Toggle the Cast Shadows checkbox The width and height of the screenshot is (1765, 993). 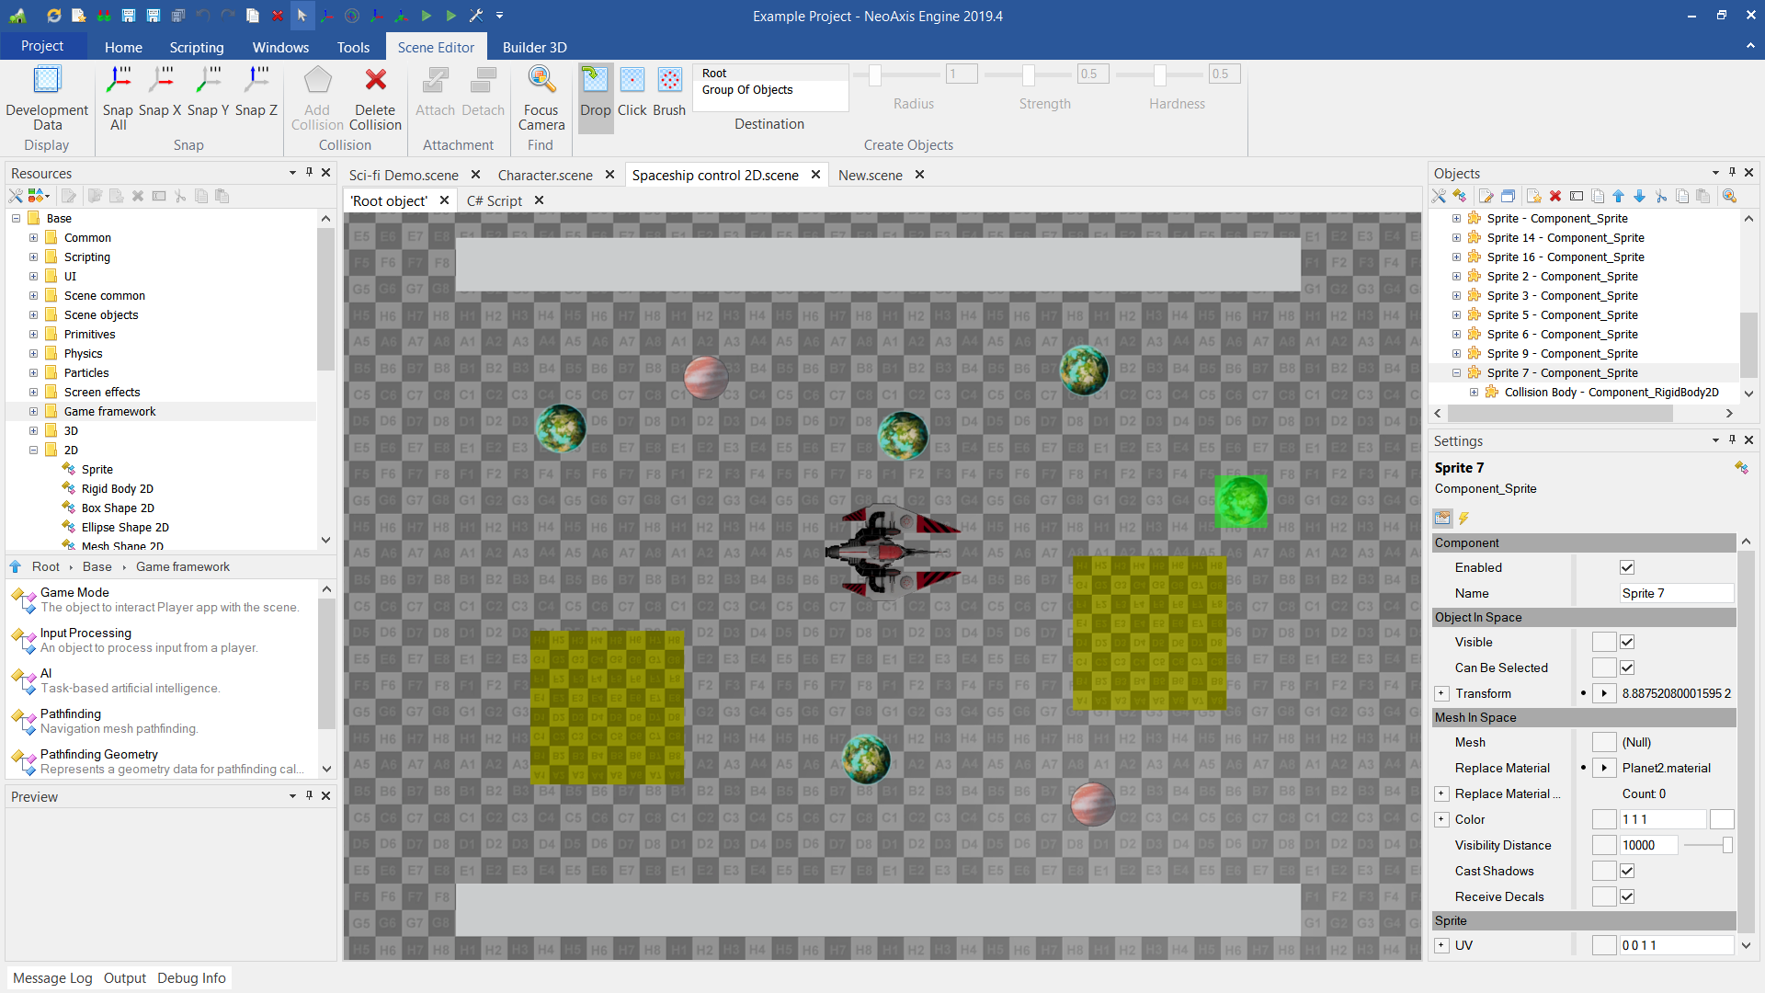[x=1627, y=871]
